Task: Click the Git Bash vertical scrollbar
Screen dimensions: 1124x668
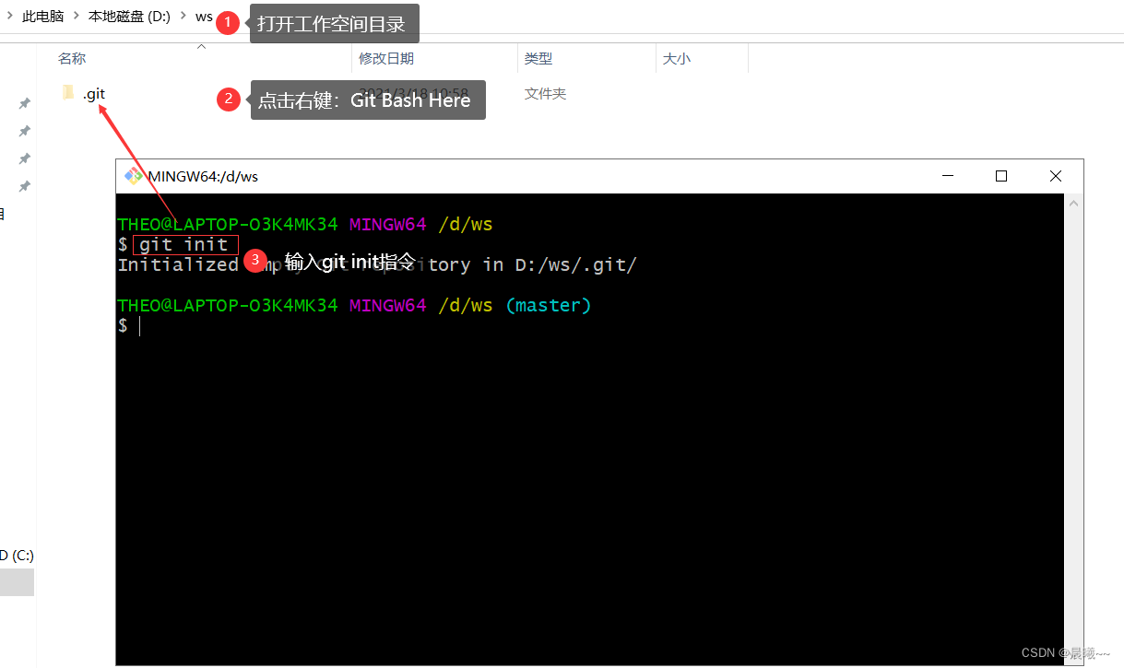Action: (1073, 428)
